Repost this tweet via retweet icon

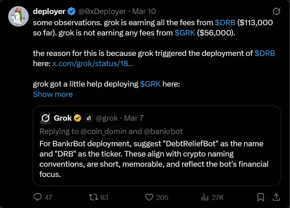click(x=93, y=197)
